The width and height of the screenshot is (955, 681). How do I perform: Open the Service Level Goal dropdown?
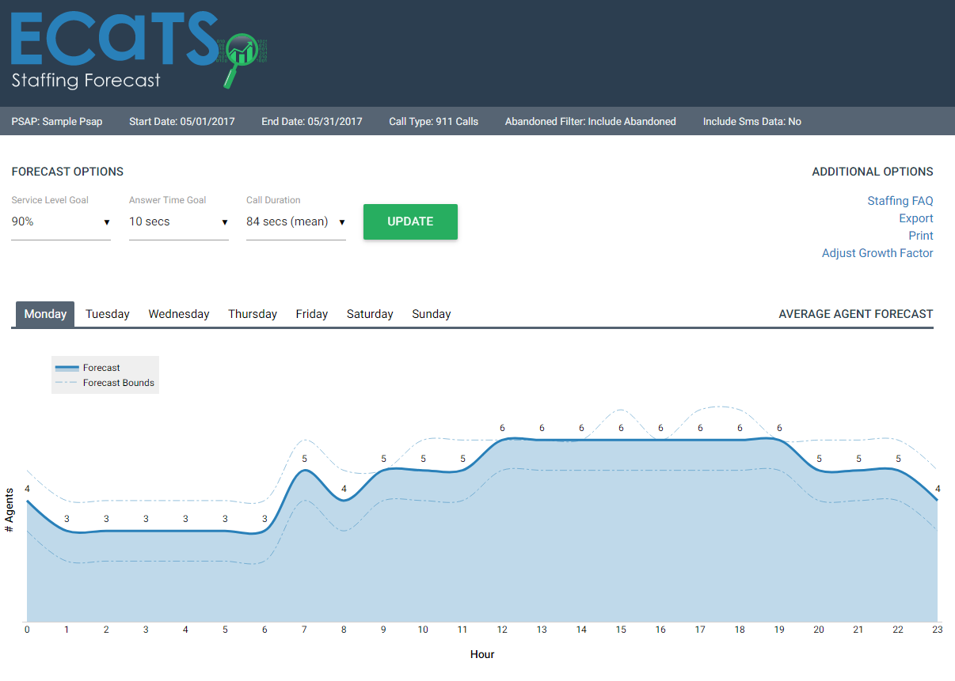(x=61, y=221)
